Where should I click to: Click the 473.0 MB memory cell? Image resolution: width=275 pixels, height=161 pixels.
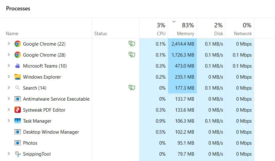coord(182,66)
